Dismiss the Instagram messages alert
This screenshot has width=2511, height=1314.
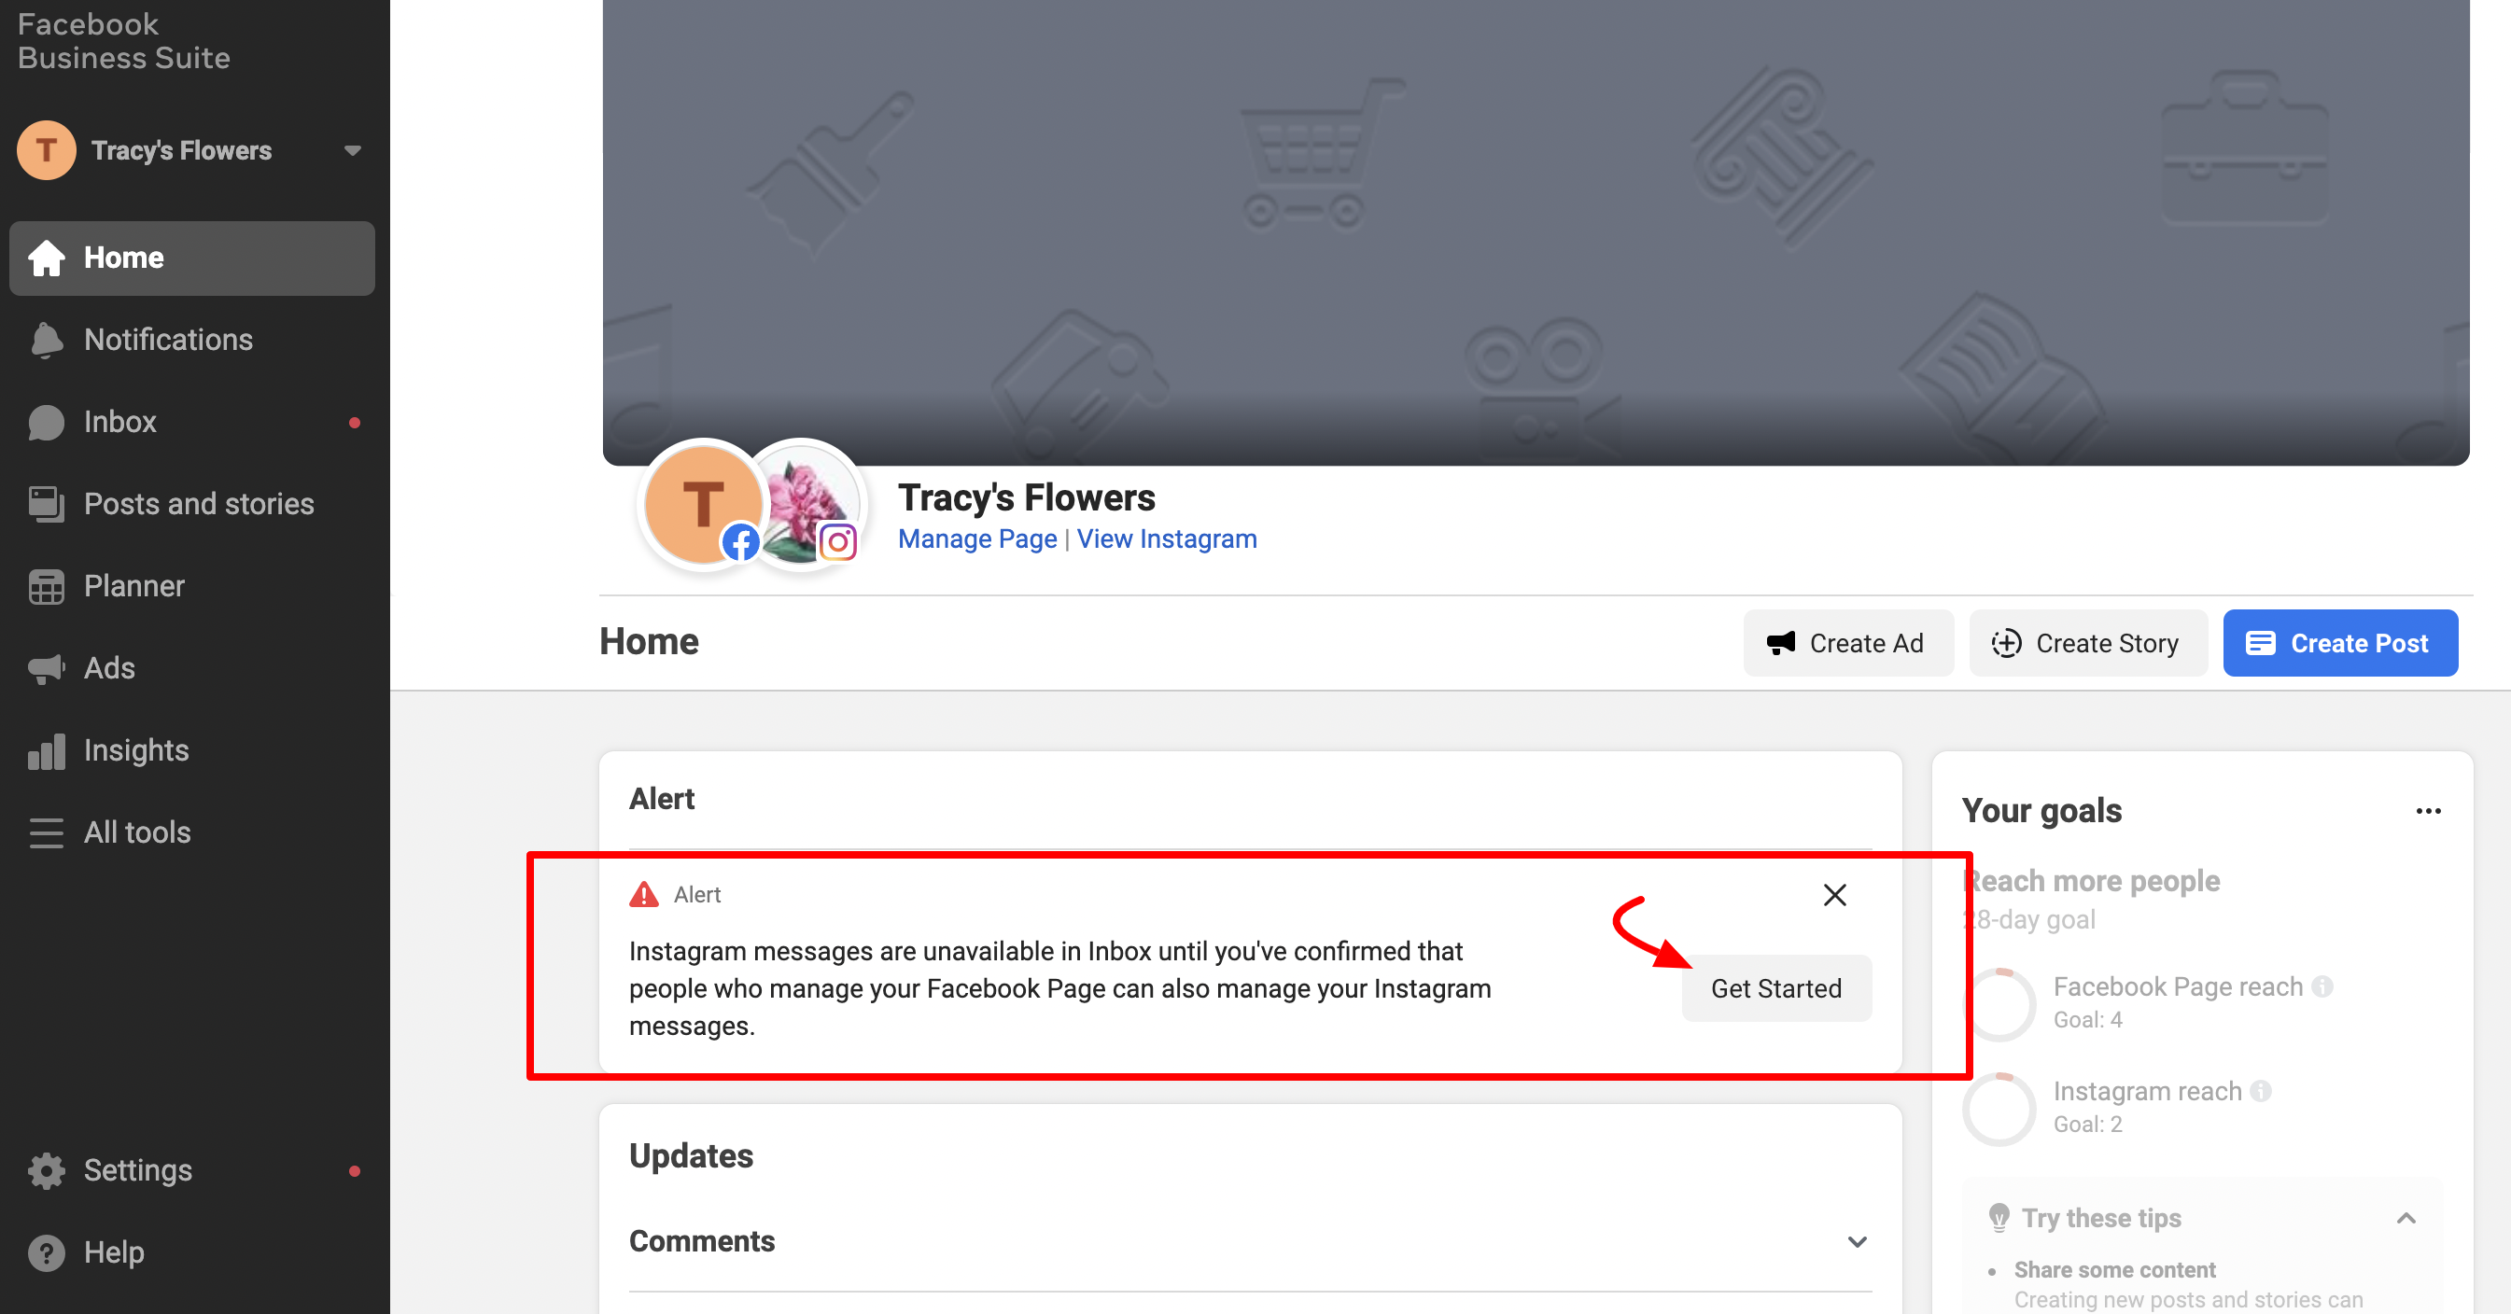click(1834, 895)
